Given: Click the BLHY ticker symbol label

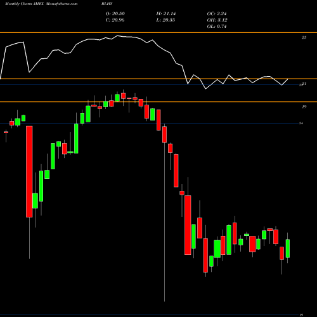Looking at the screenshot, I should click(107, 4).
